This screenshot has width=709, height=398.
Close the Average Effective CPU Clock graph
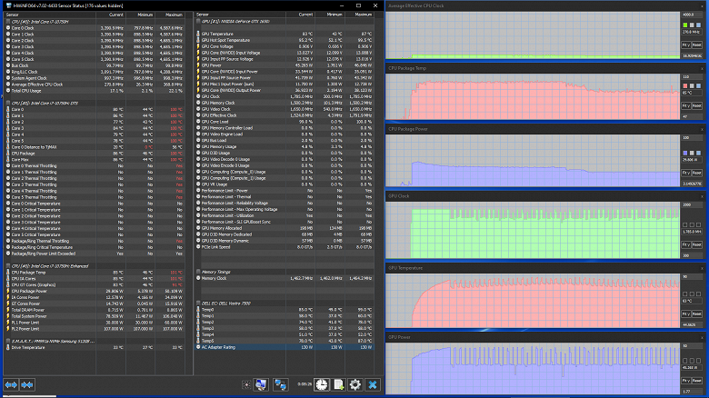703,8
